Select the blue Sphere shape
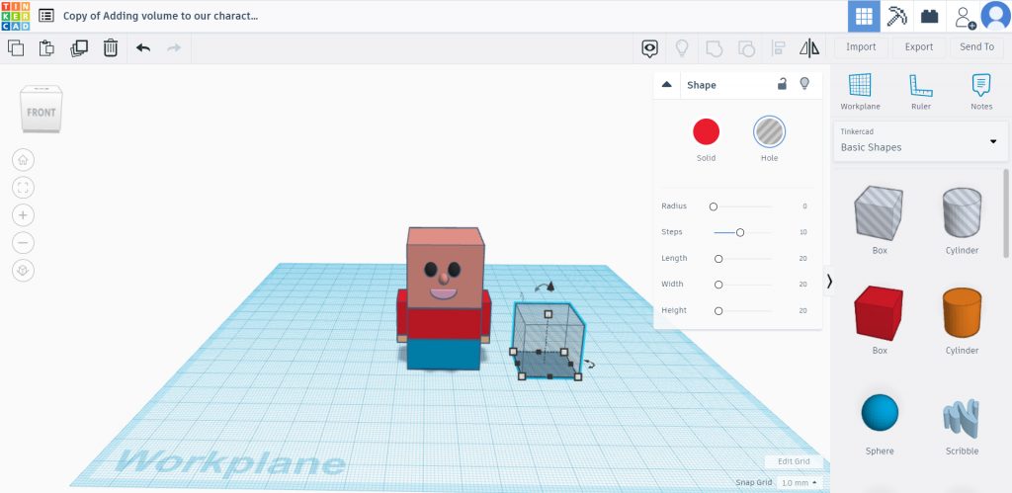The width and height of the screenshot is (1012, 493). tap(880, 414)
